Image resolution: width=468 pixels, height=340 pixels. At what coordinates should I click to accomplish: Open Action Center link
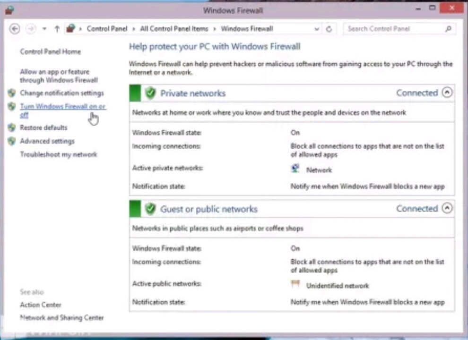[x=41, y=305]
